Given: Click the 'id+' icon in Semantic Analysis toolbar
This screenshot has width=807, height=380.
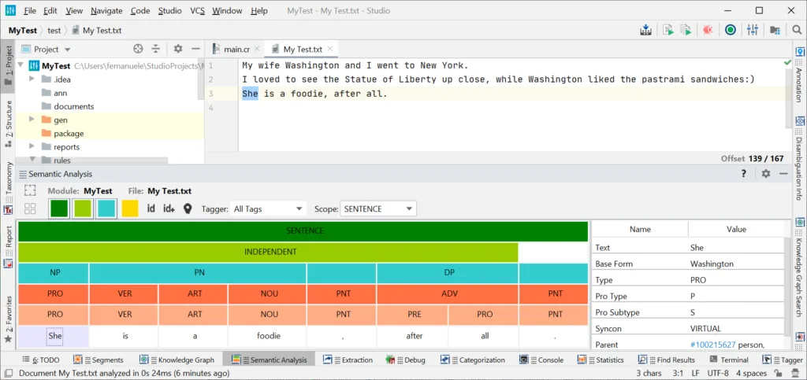Looking at the screenshot, I should (169, 208).
